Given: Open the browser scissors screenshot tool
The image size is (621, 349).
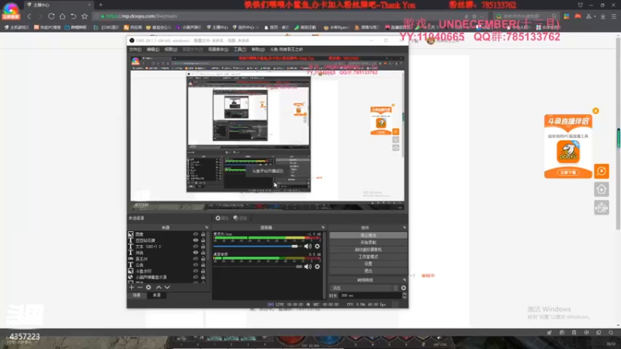Looking at the screenshot, I should coord(589,16).
